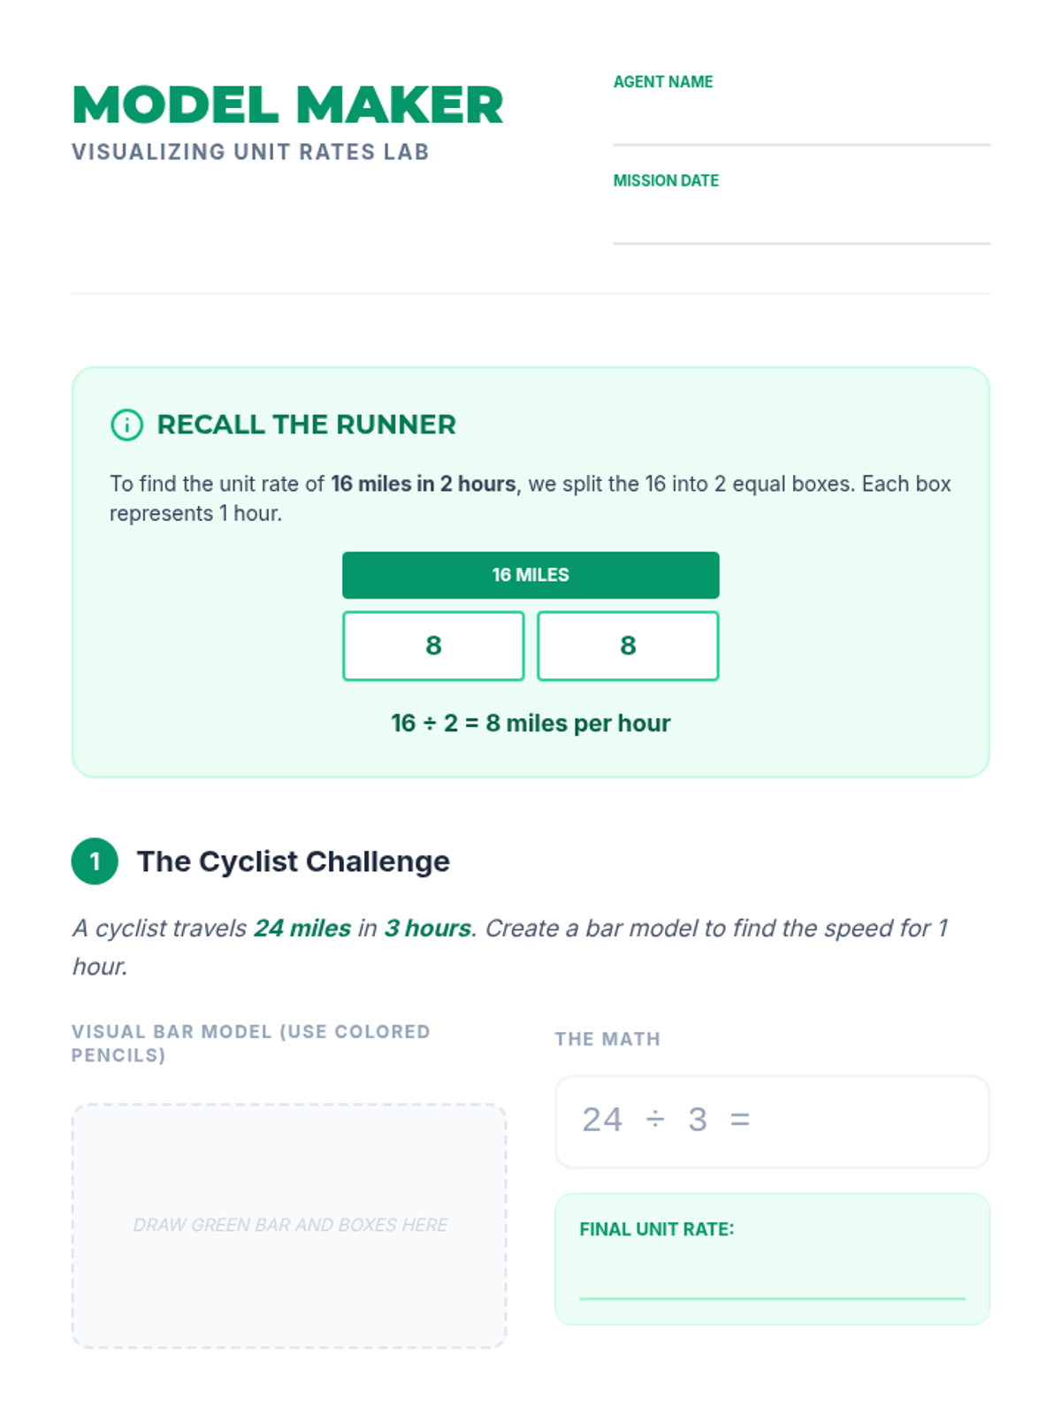The image size is (1061, 1415).
Task: Click the THE MATH label
Action: point(607,1039)
